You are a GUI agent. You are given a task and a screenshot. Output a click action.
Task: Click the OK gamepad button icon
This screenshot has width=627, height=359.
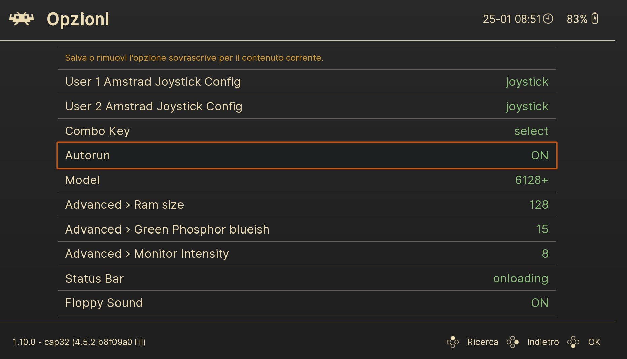[x=573, y=342]
